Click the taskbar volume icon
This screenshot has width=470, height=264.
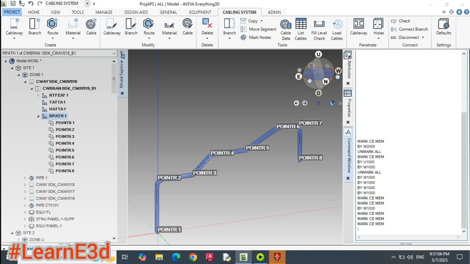[x=410, y=257]
